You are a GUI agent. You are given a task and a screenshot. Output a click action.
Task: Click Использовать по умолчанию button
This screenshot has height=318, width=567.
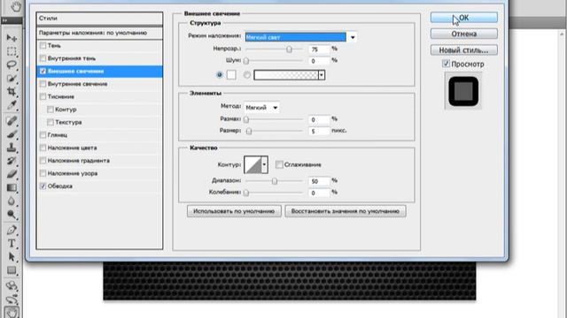pyautogui.click(x=234, y=211)
